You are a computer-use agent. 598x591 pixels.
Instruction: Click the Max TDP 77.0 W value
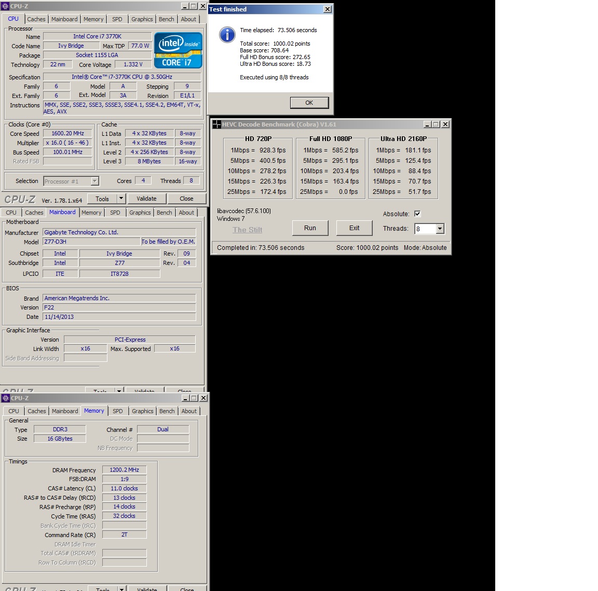click(x=140, y=46)
